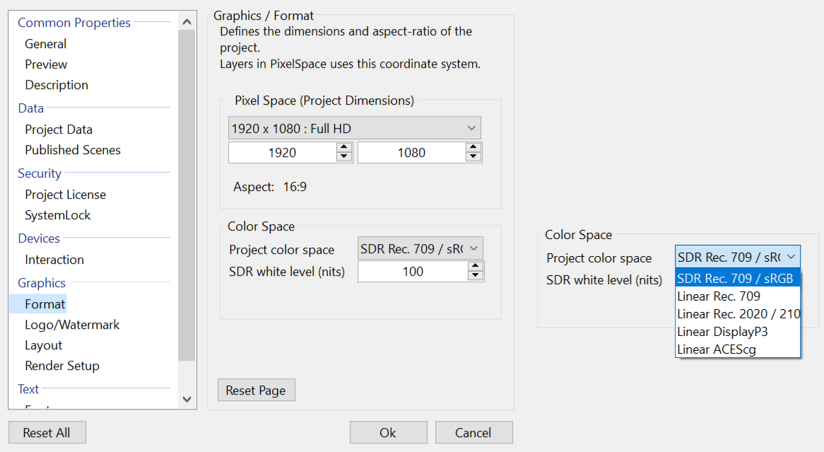The height and width of the screenshot is (452, 824).
Task: Decrease the height value using down arrow
Action: [x=474, y=157]
